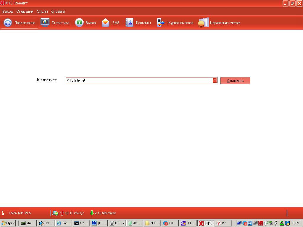
Task: Click the signal strength antenna icon
Action: click(x=3, y=213)
